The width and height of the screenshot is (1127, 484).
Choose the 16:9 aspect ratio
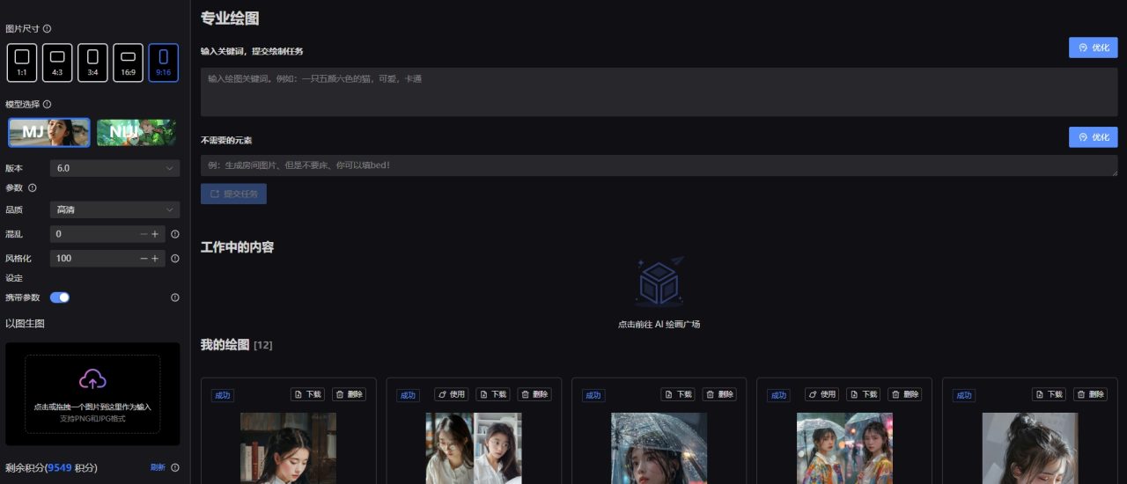[x=128, y=62]
